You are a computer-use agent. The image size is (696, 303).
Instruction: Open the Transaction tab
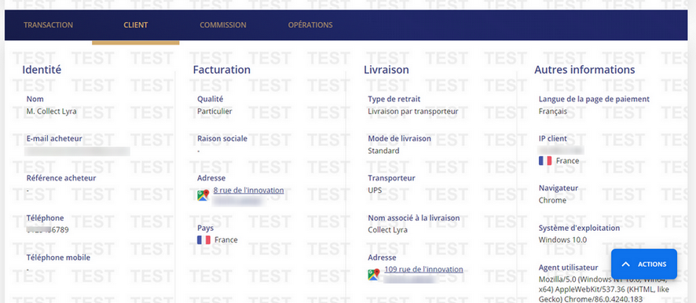click(49, 25)
